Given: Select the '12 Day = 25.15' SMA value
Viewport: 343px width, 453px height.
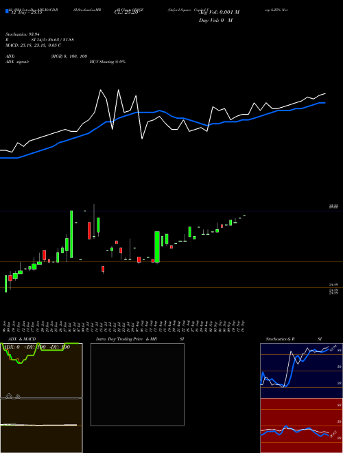Looking at the screenshot, I should pos(26,12).
